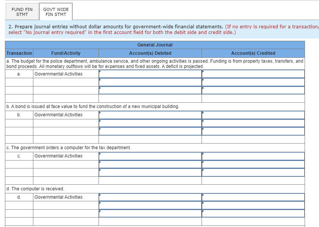
Task: Open third credit account field for transaction a
Action: (253, 90)
